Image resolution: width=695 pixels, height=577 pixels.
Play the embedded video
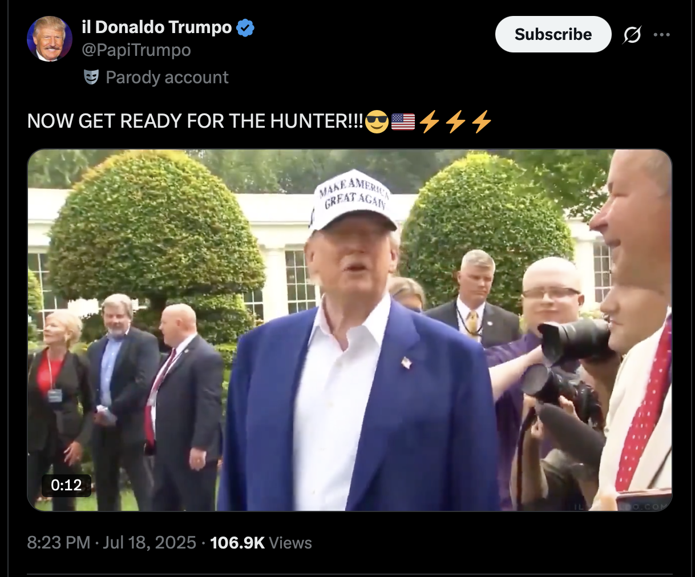click(350, 330)
